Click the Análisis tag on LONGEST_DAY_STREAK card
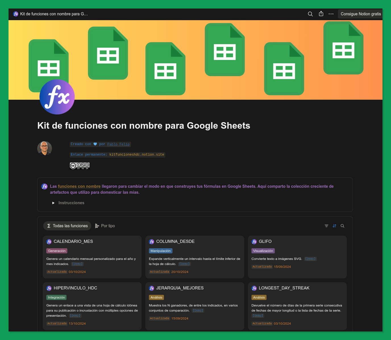Viewport: 391px width, 340px height. coord(259,297)
